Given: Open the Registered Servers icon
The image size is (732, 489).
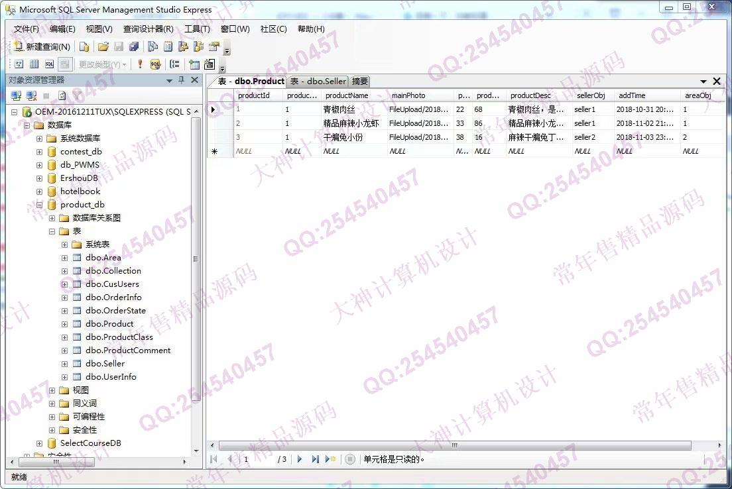Looking at the screenshot, I should point(152,46).
